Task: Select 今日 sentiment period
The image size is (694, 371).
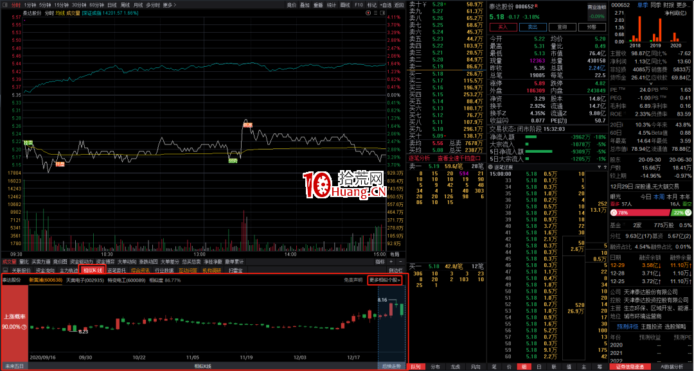Action: point(646,197)
